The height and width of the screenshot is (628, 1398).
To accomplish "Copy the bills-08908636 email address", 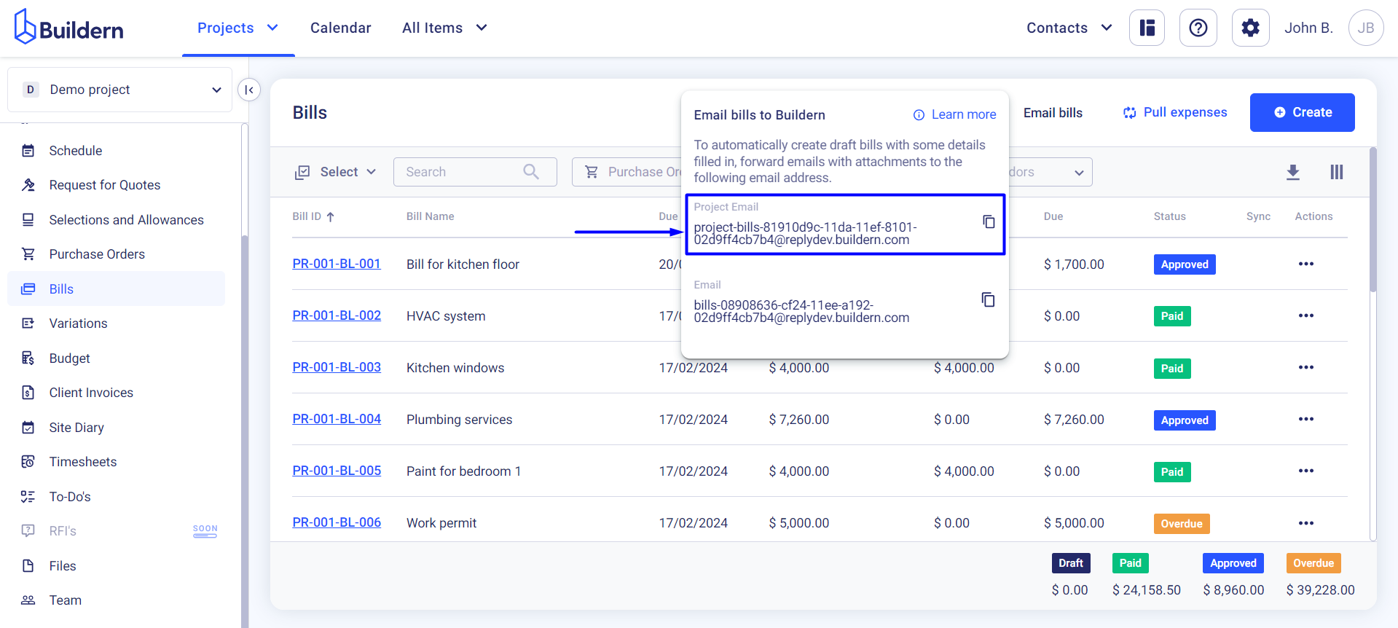I will click(988, 299).
